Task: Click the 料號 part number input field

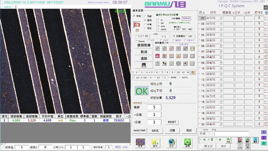Action: [x=232, y=134]
